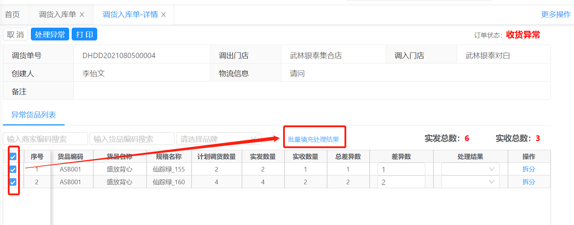The height and width of the screenshot is (225, 574).
Task: Expand the 请选择品牌 brand dropdown
Action: tap(219, 139)
